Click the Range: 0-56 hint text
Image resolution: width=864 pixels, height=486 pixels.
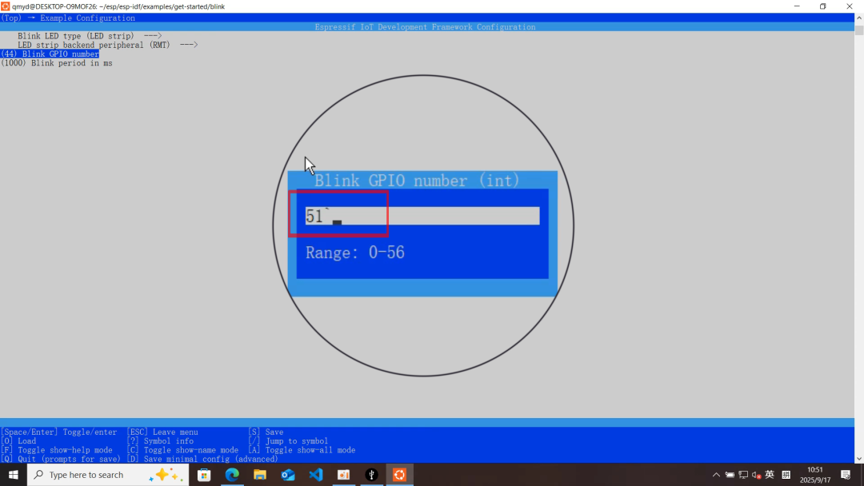click(x=355, y=253)
